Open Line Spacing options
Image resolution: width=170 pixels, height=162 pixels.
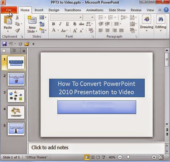pyautogui.click(x=124, y=17)
